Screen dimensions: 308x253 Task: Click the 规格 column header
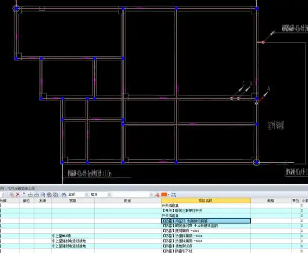(x=270, y=200)
